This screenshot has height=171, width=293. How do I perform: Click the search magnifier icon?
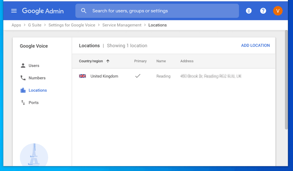(84, 11)
